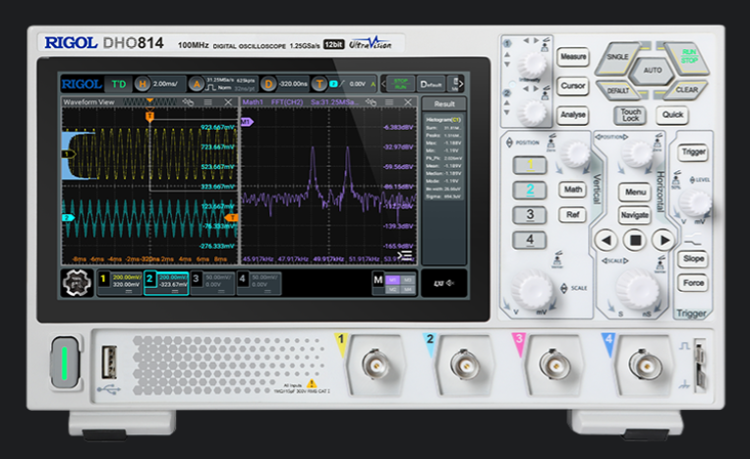Push the horizontal SCALE knob
Viewport: 750px width, 459px height.
click(636, 289)
